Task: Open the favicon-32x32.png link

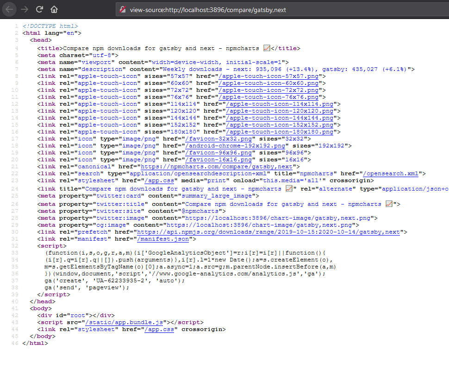Action: 219,139
